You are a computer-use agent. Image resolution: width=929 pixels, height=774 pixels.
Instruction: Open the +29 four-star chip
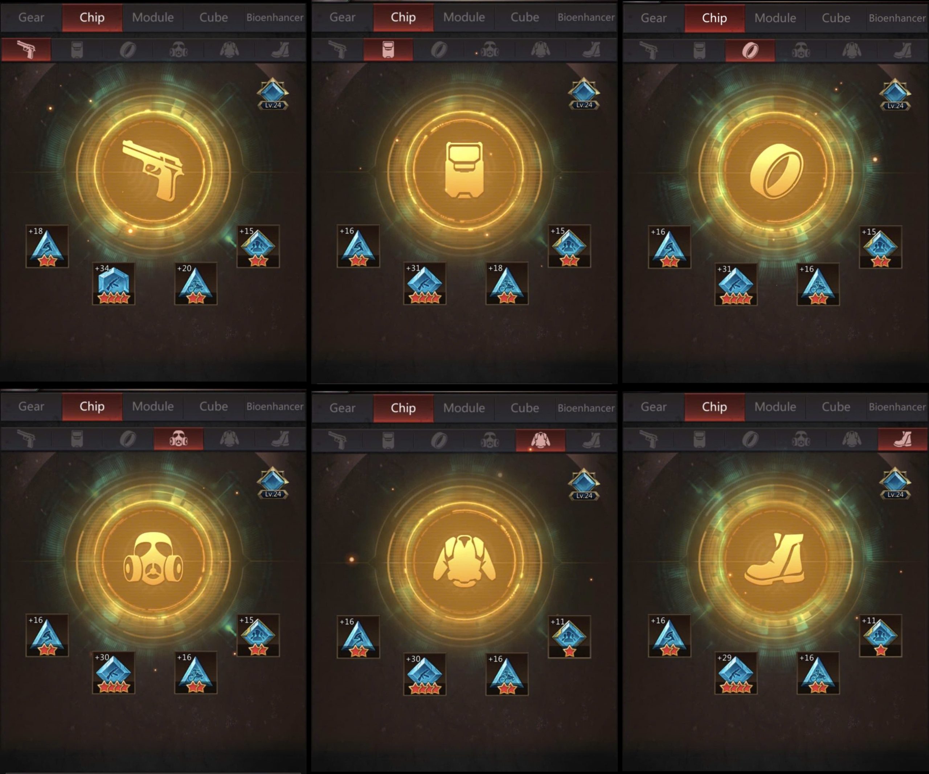(736, 673)
